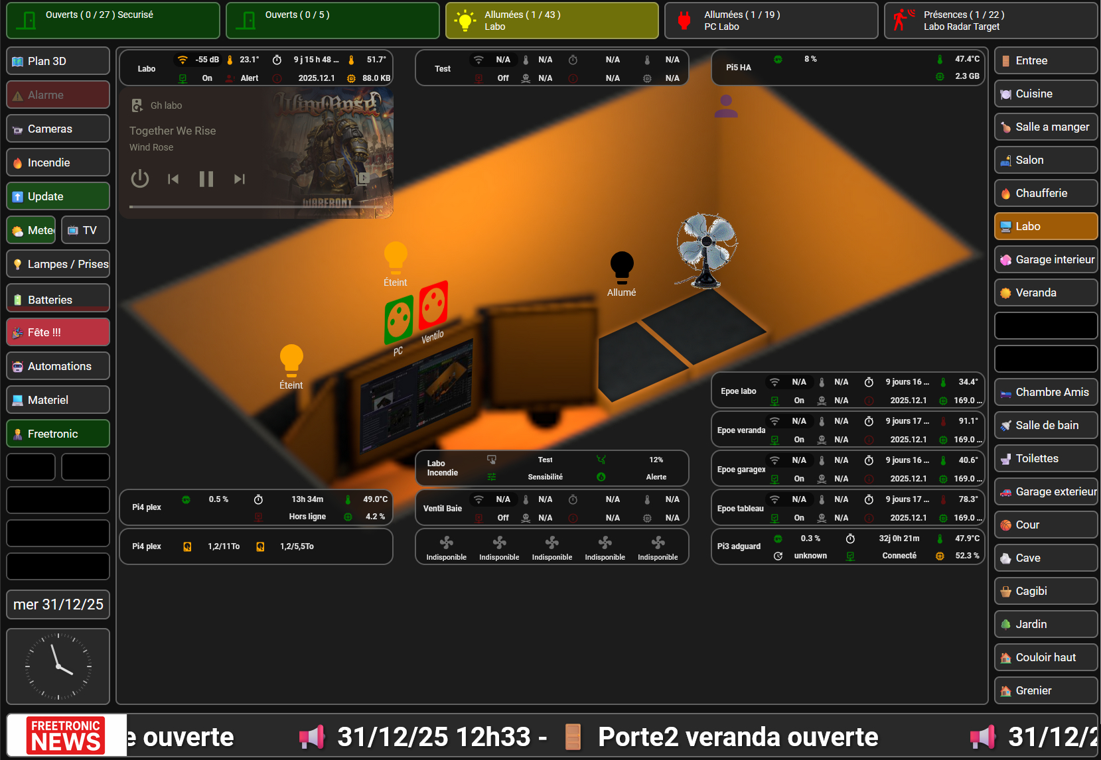Pause the Together We Rise track
The height and width of the screenshot is (760, 1101).
coord(206,179)
